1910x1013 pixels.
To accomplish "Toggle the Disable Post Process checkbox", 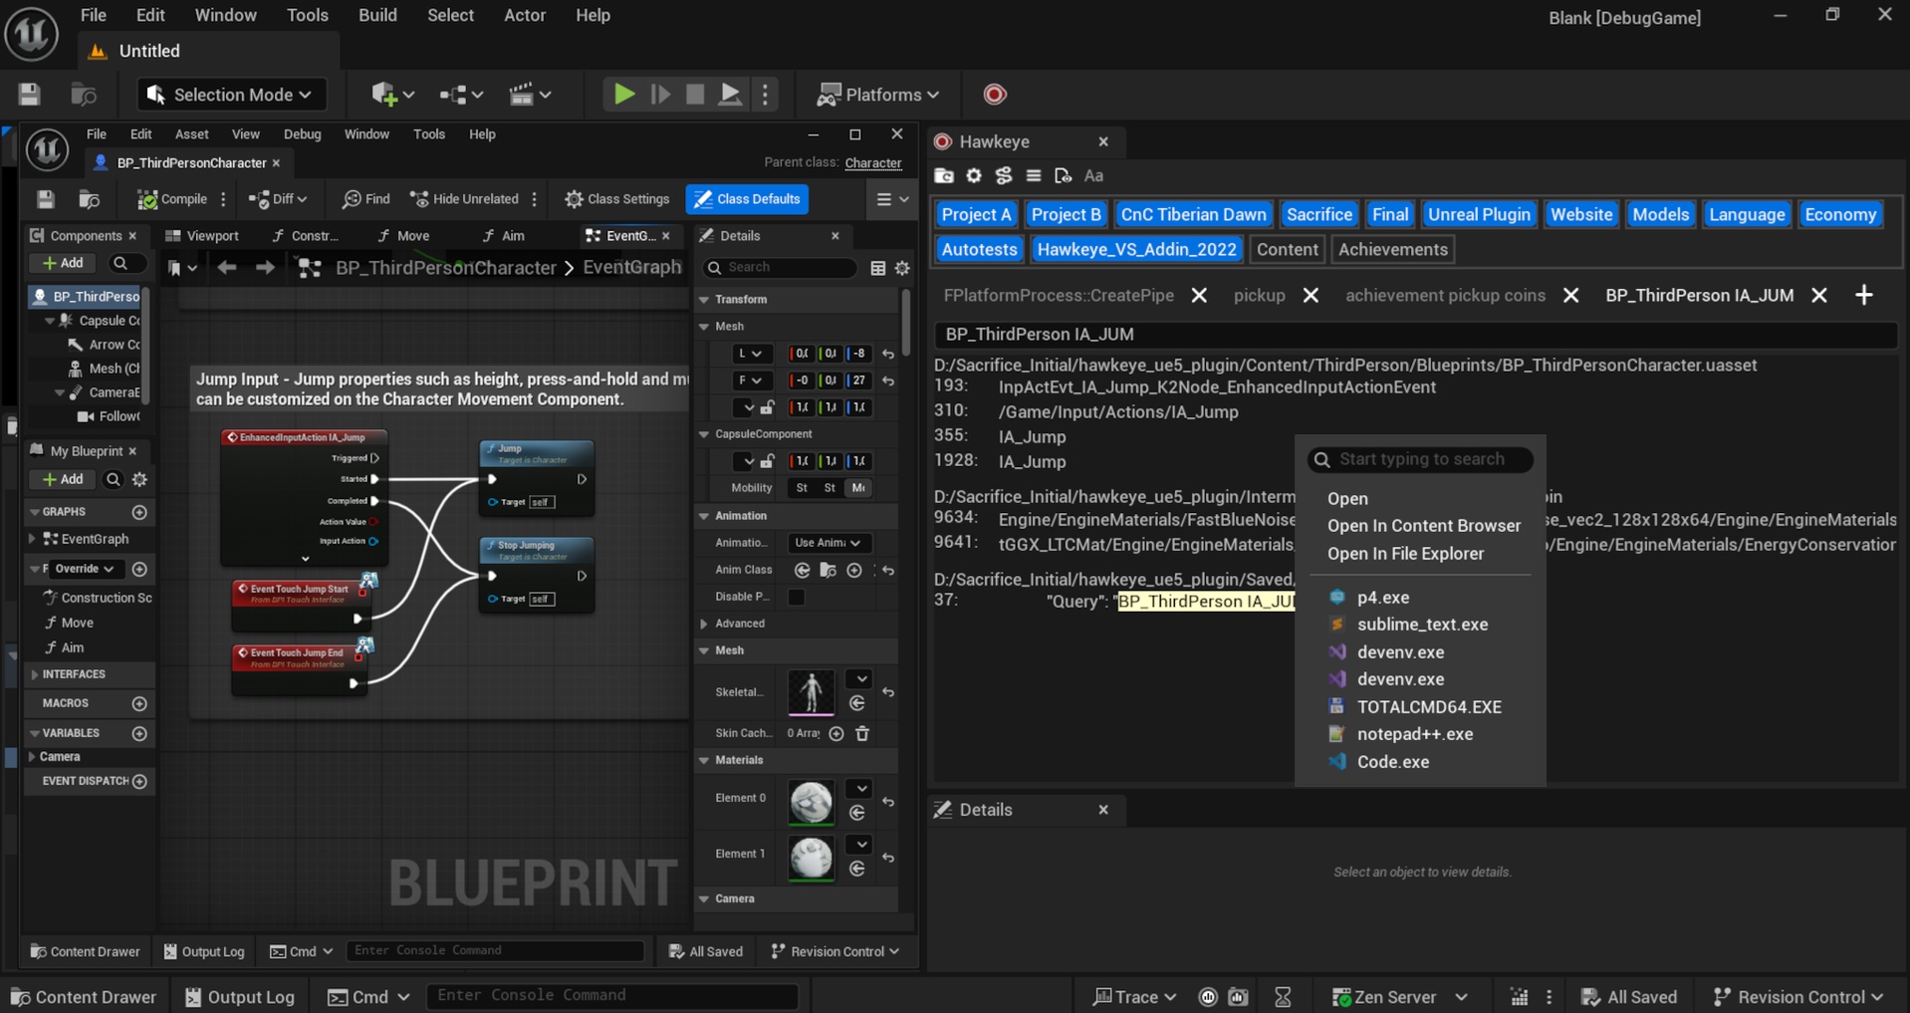I will (x=797, y=598).
